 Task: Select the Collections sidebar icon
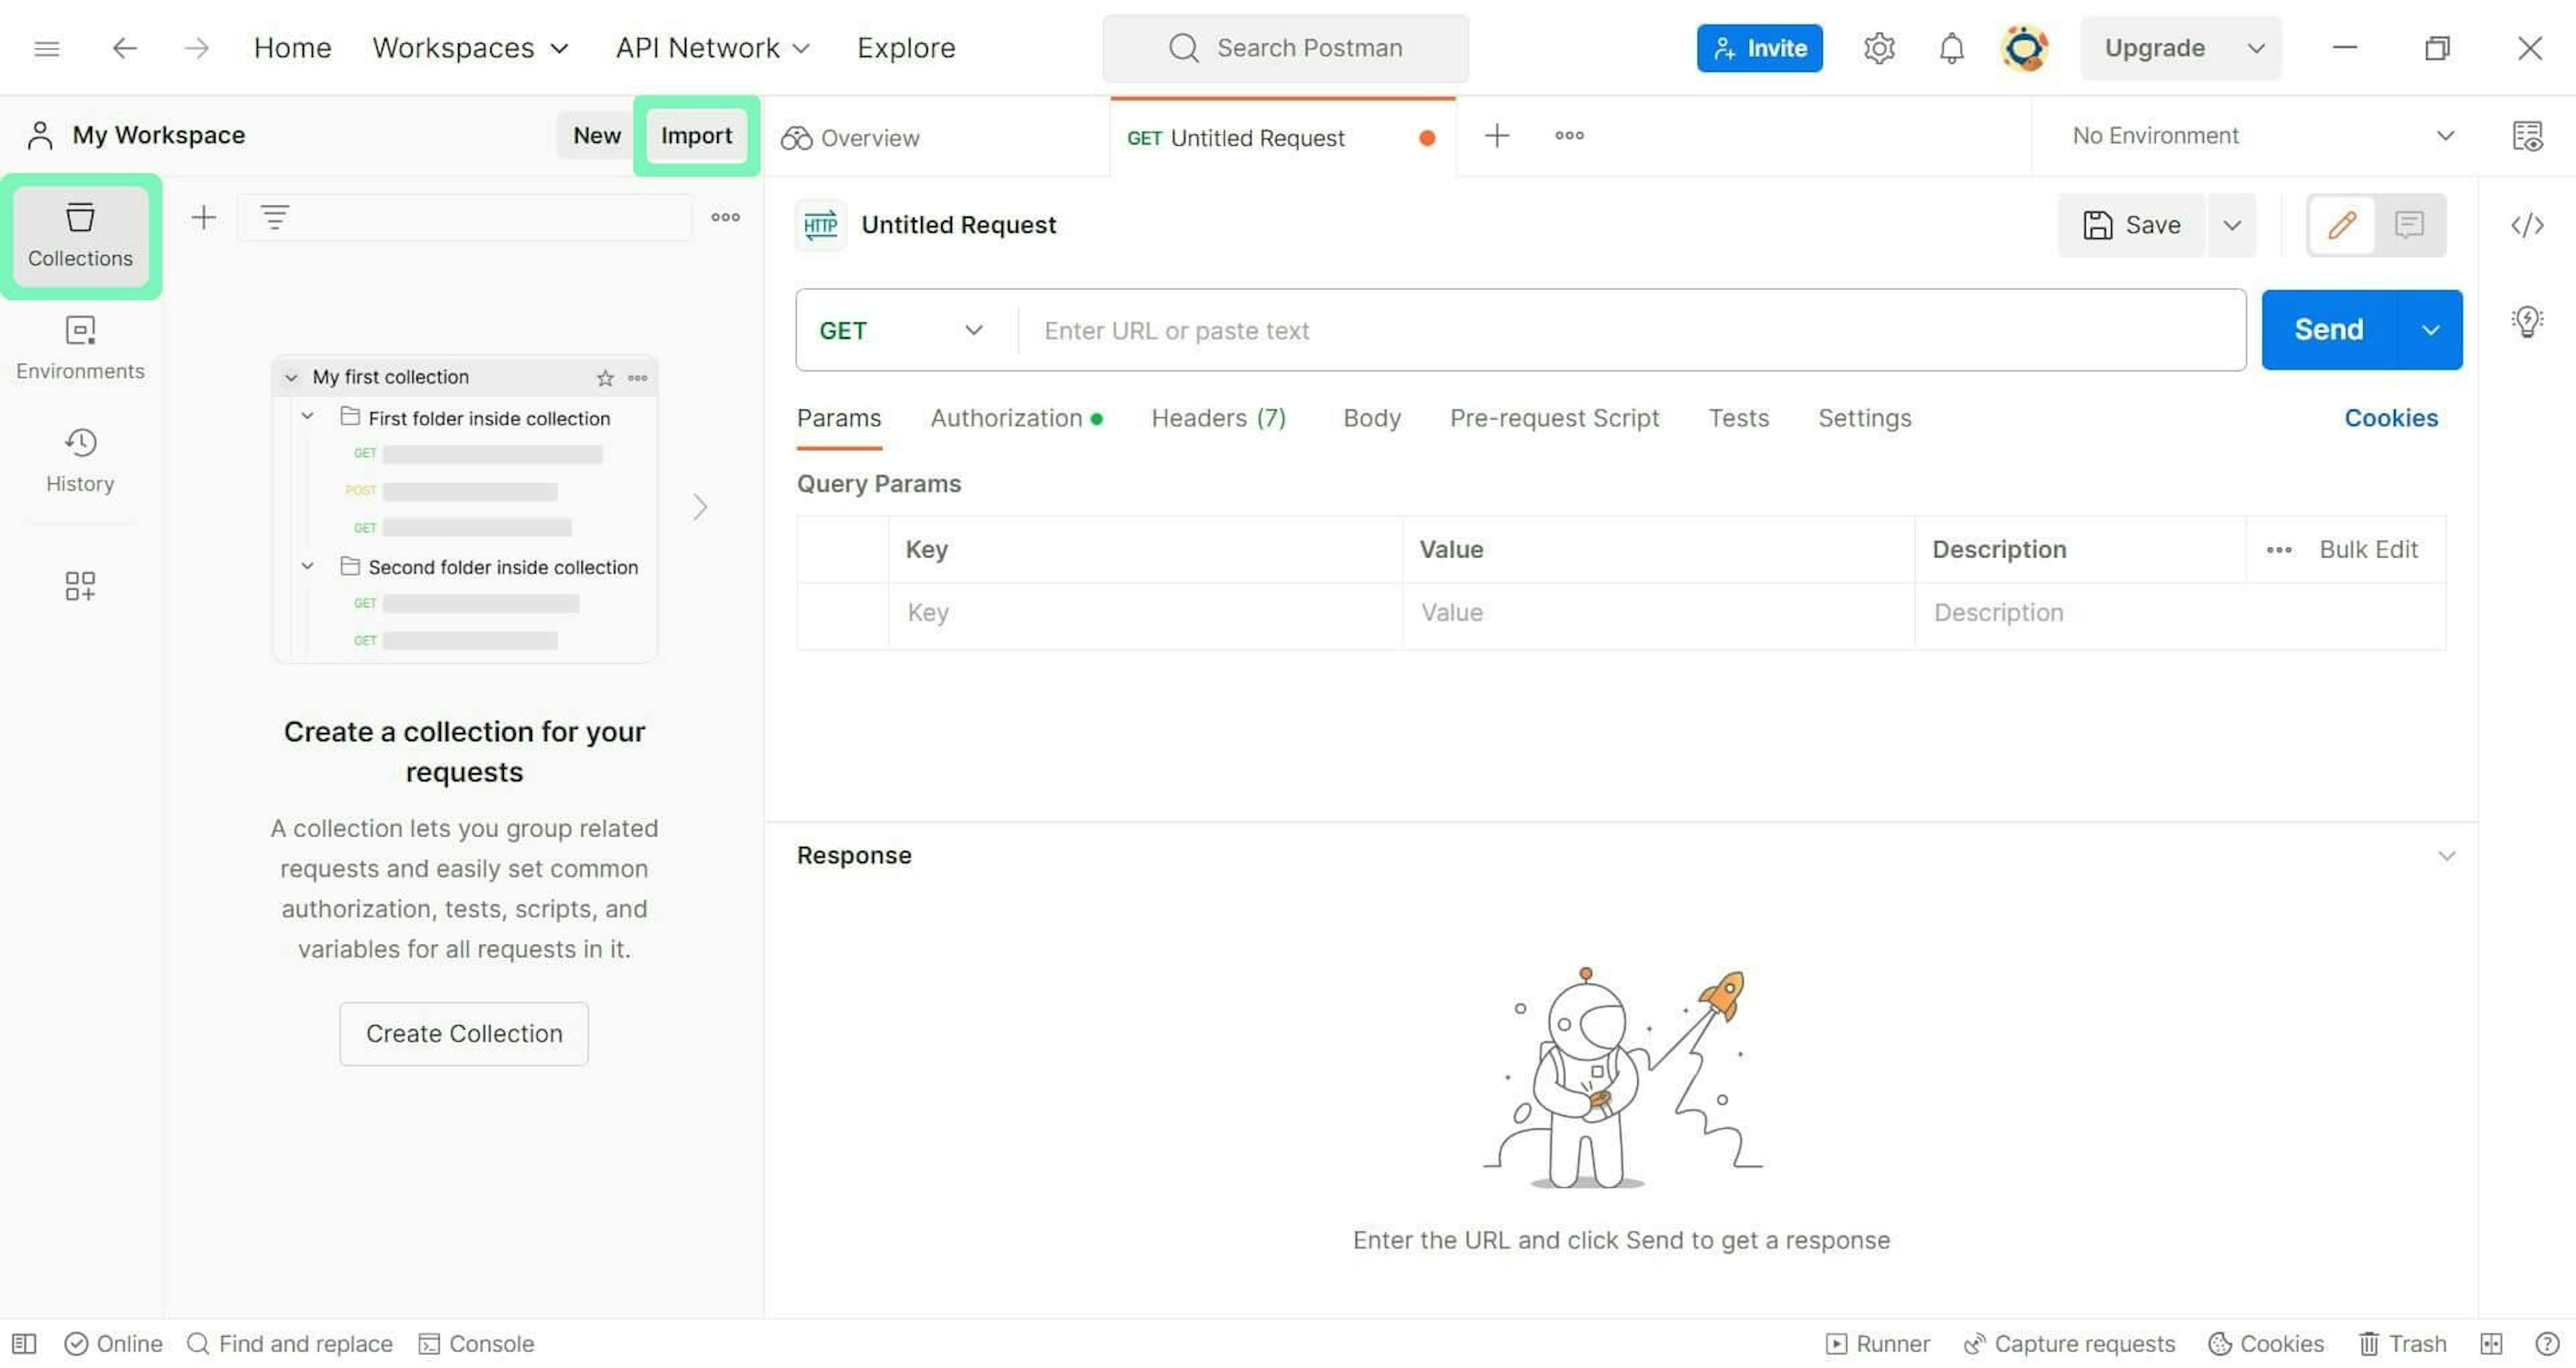click(80, 236)
